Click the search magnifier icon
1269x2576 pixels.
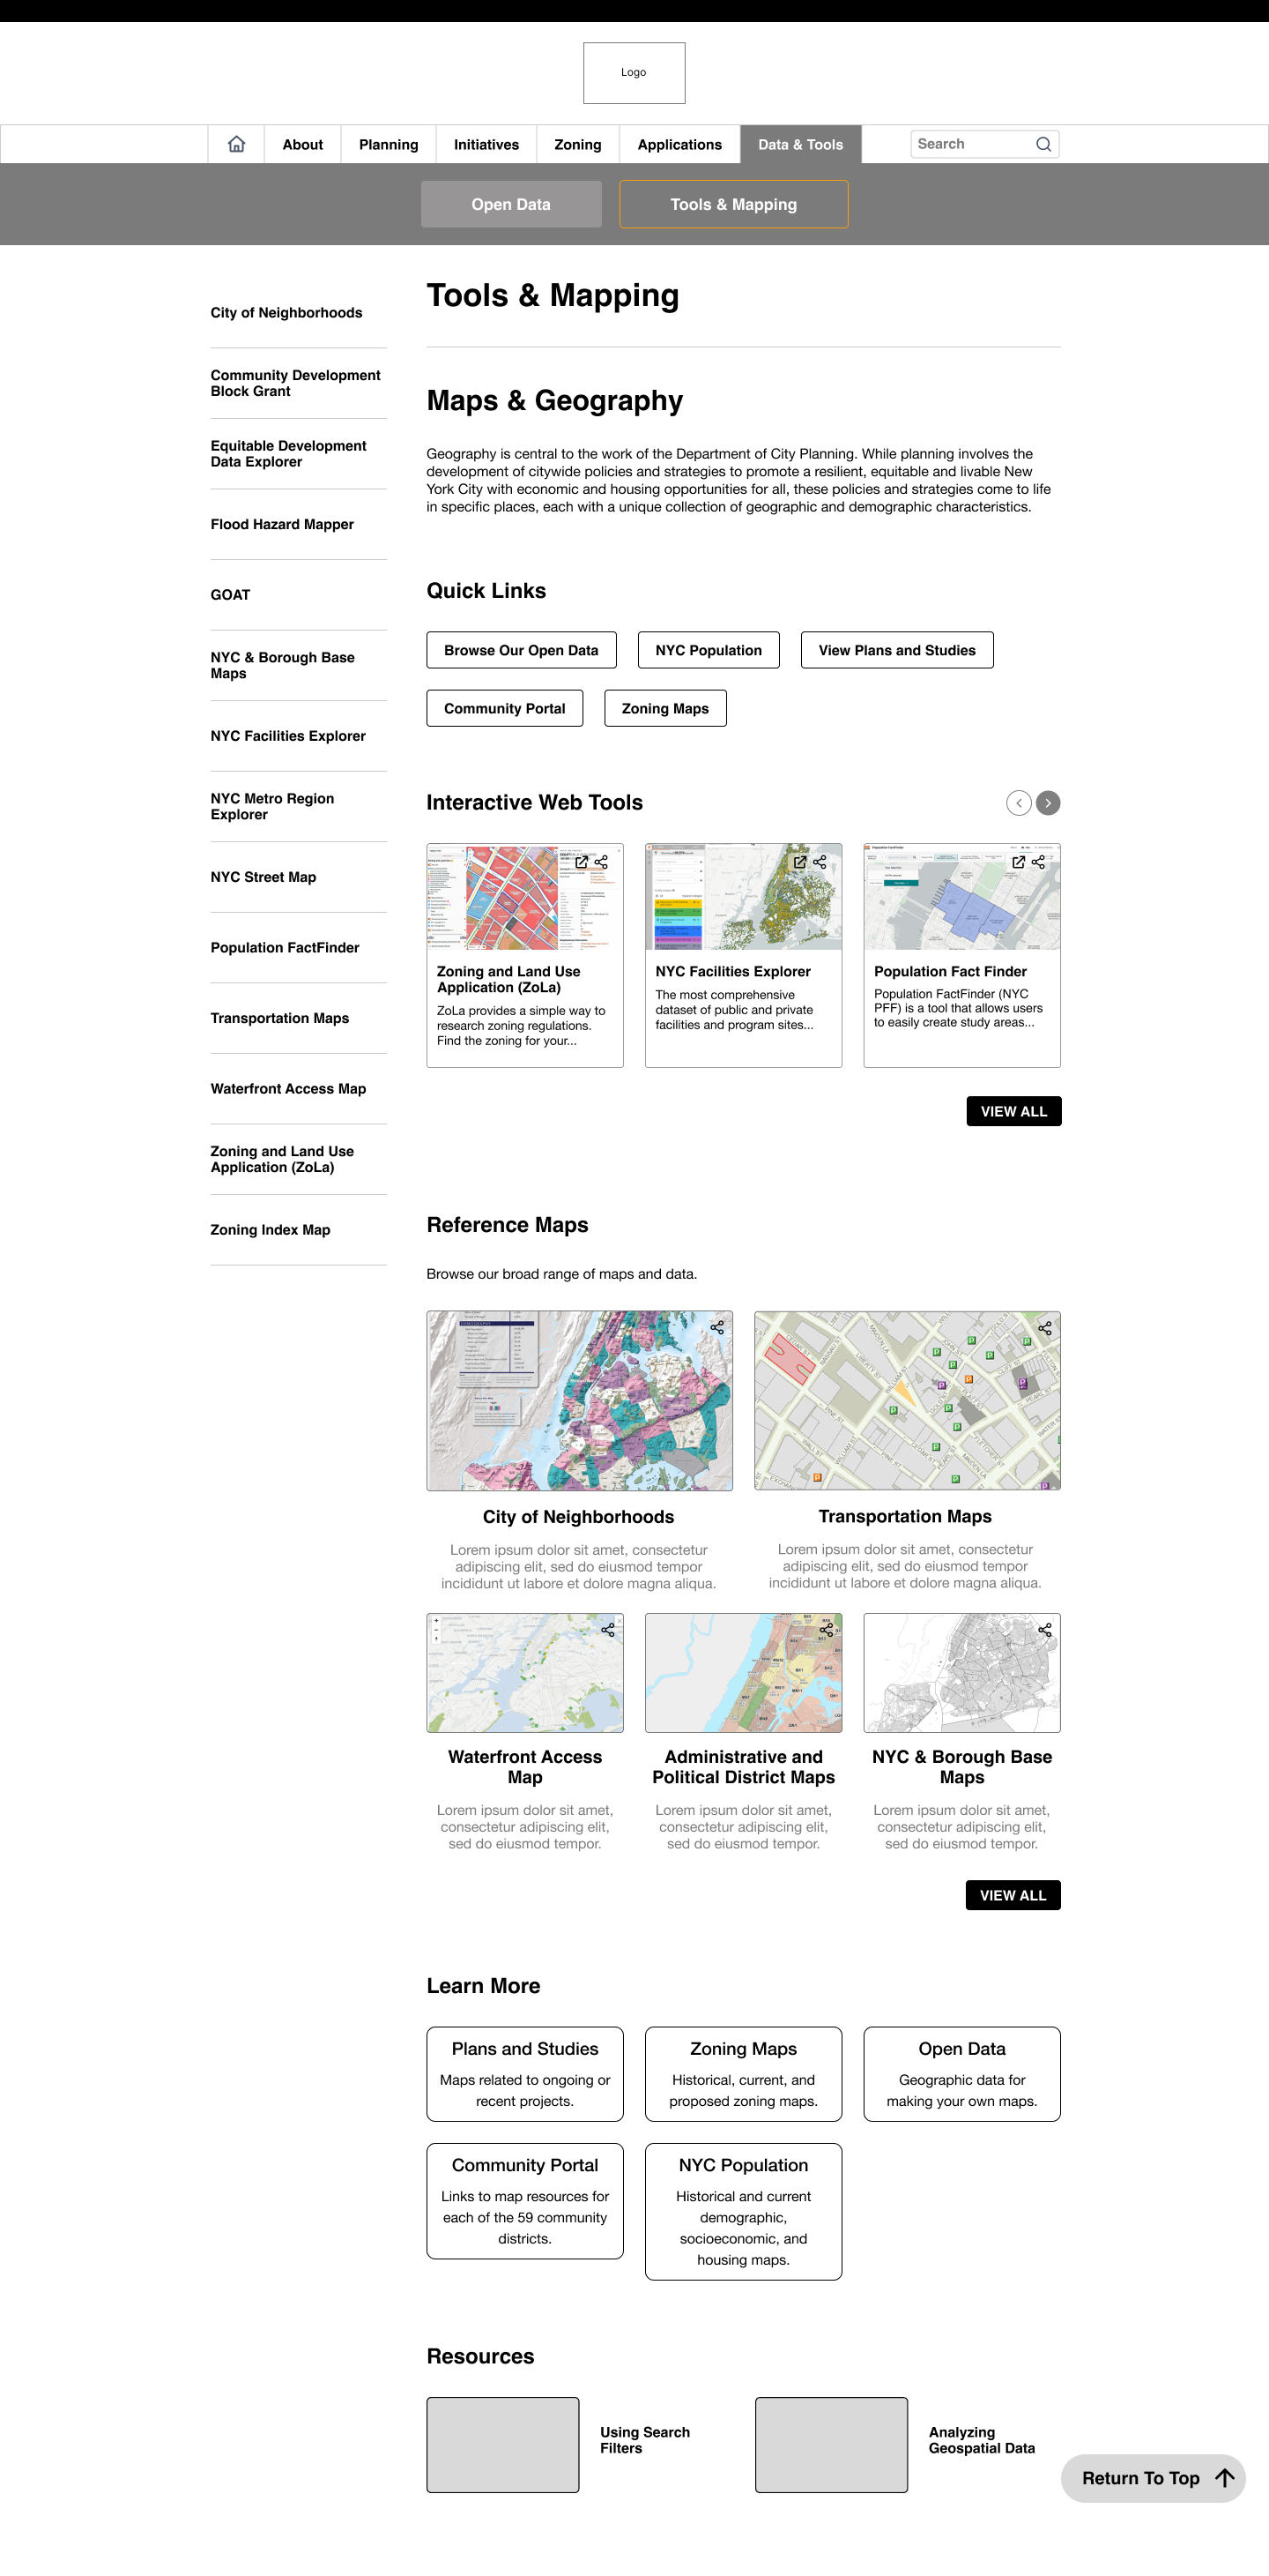1043,144
